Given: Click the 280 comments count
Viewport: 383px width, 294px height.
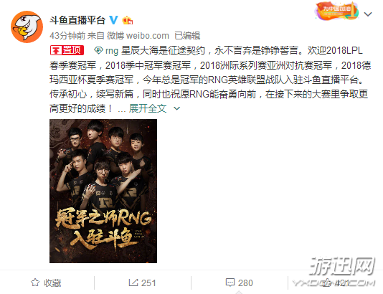Looking at the screenshot, I should [x=245, y=283].
